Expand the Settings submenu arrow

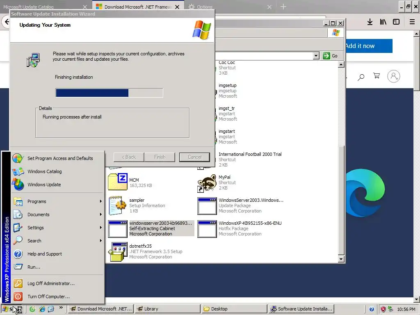[101, 227]
